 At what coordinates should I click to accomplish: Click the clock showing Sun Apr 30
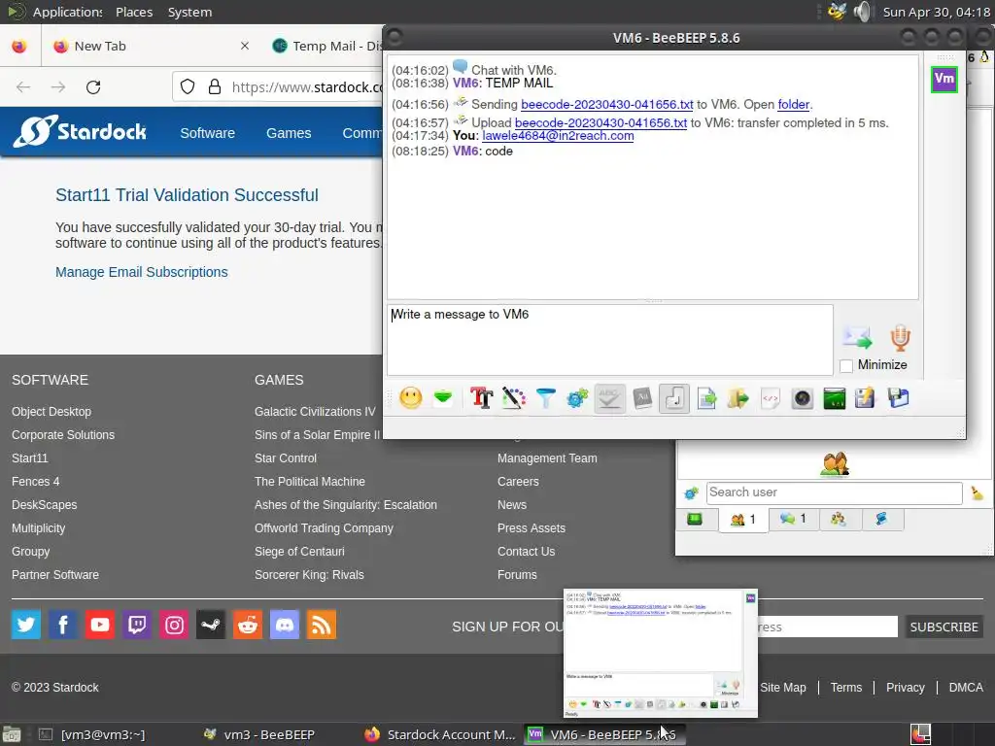click(x=936, y=12)
